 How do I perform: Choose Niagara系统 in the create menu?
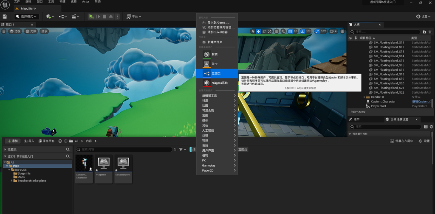[x=217, y=83]
